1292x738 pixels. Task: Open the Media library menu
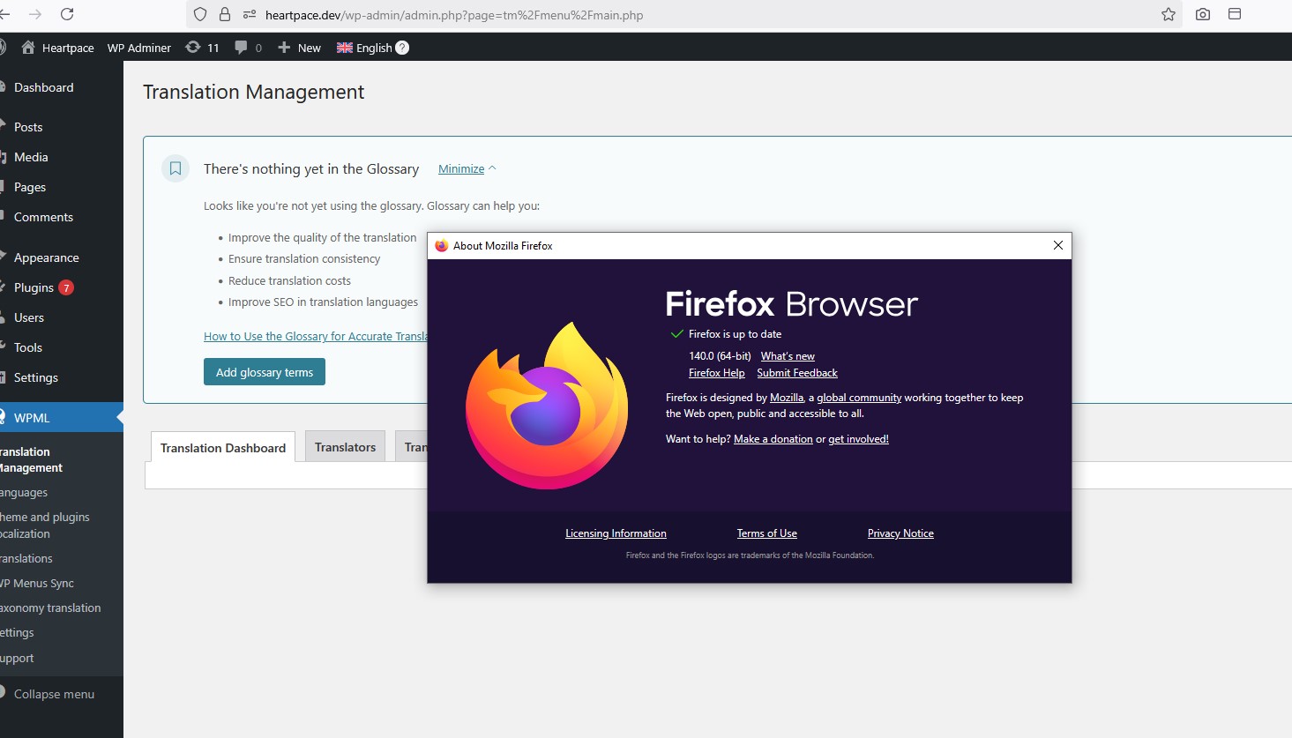click(x=31, y=157)
